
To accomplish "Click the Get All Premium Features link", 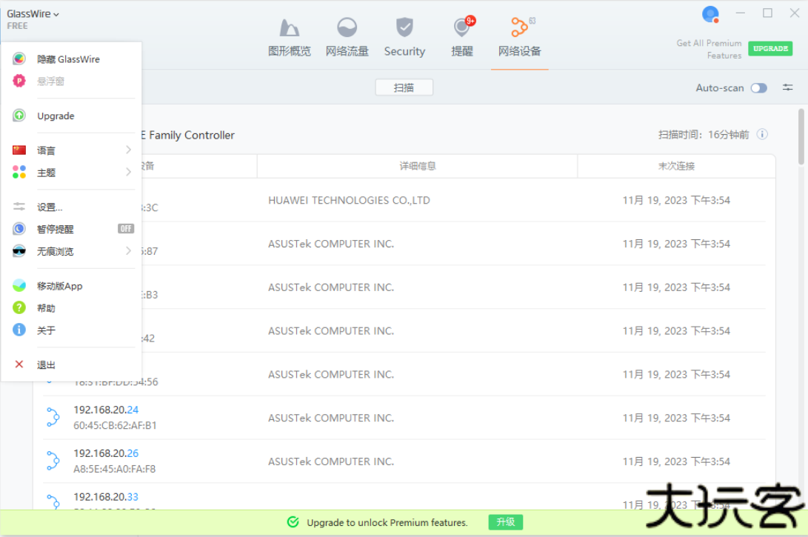I will 709,50.
